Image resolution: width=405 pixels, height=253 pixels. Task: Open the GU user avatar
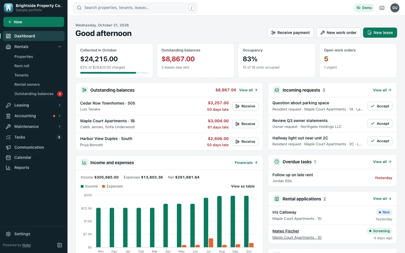coord(395,8)
